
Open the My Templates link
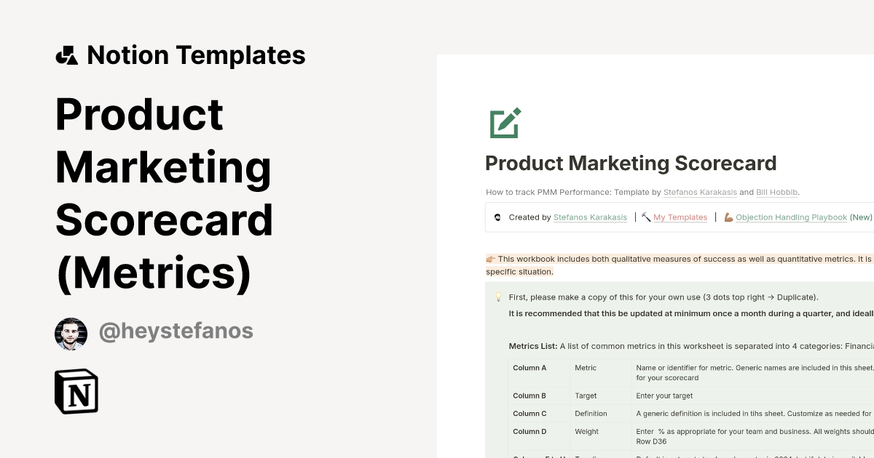[x=680, y=217]
